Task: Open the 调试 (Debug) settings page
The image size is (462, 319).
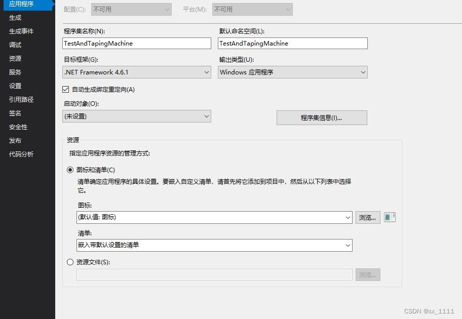Action: click(x=15, y=45)
